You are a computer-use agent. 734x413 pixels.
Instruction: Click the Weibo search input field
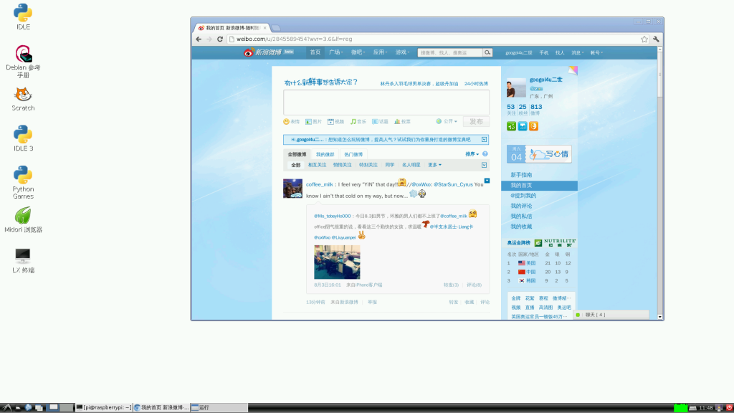[450, 52]
